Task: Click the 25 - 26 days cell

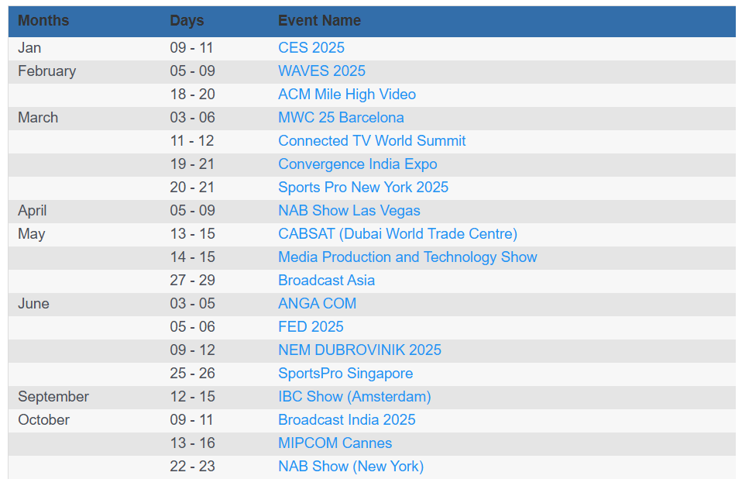Action: pyautogui.click(x=193, y=373)
